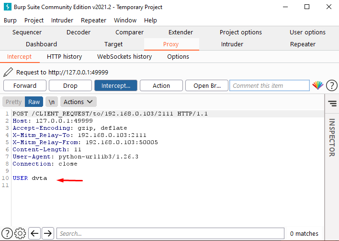Screen dimensions: 339x241
Task: Click the Search input field
Action: [170, 233]
